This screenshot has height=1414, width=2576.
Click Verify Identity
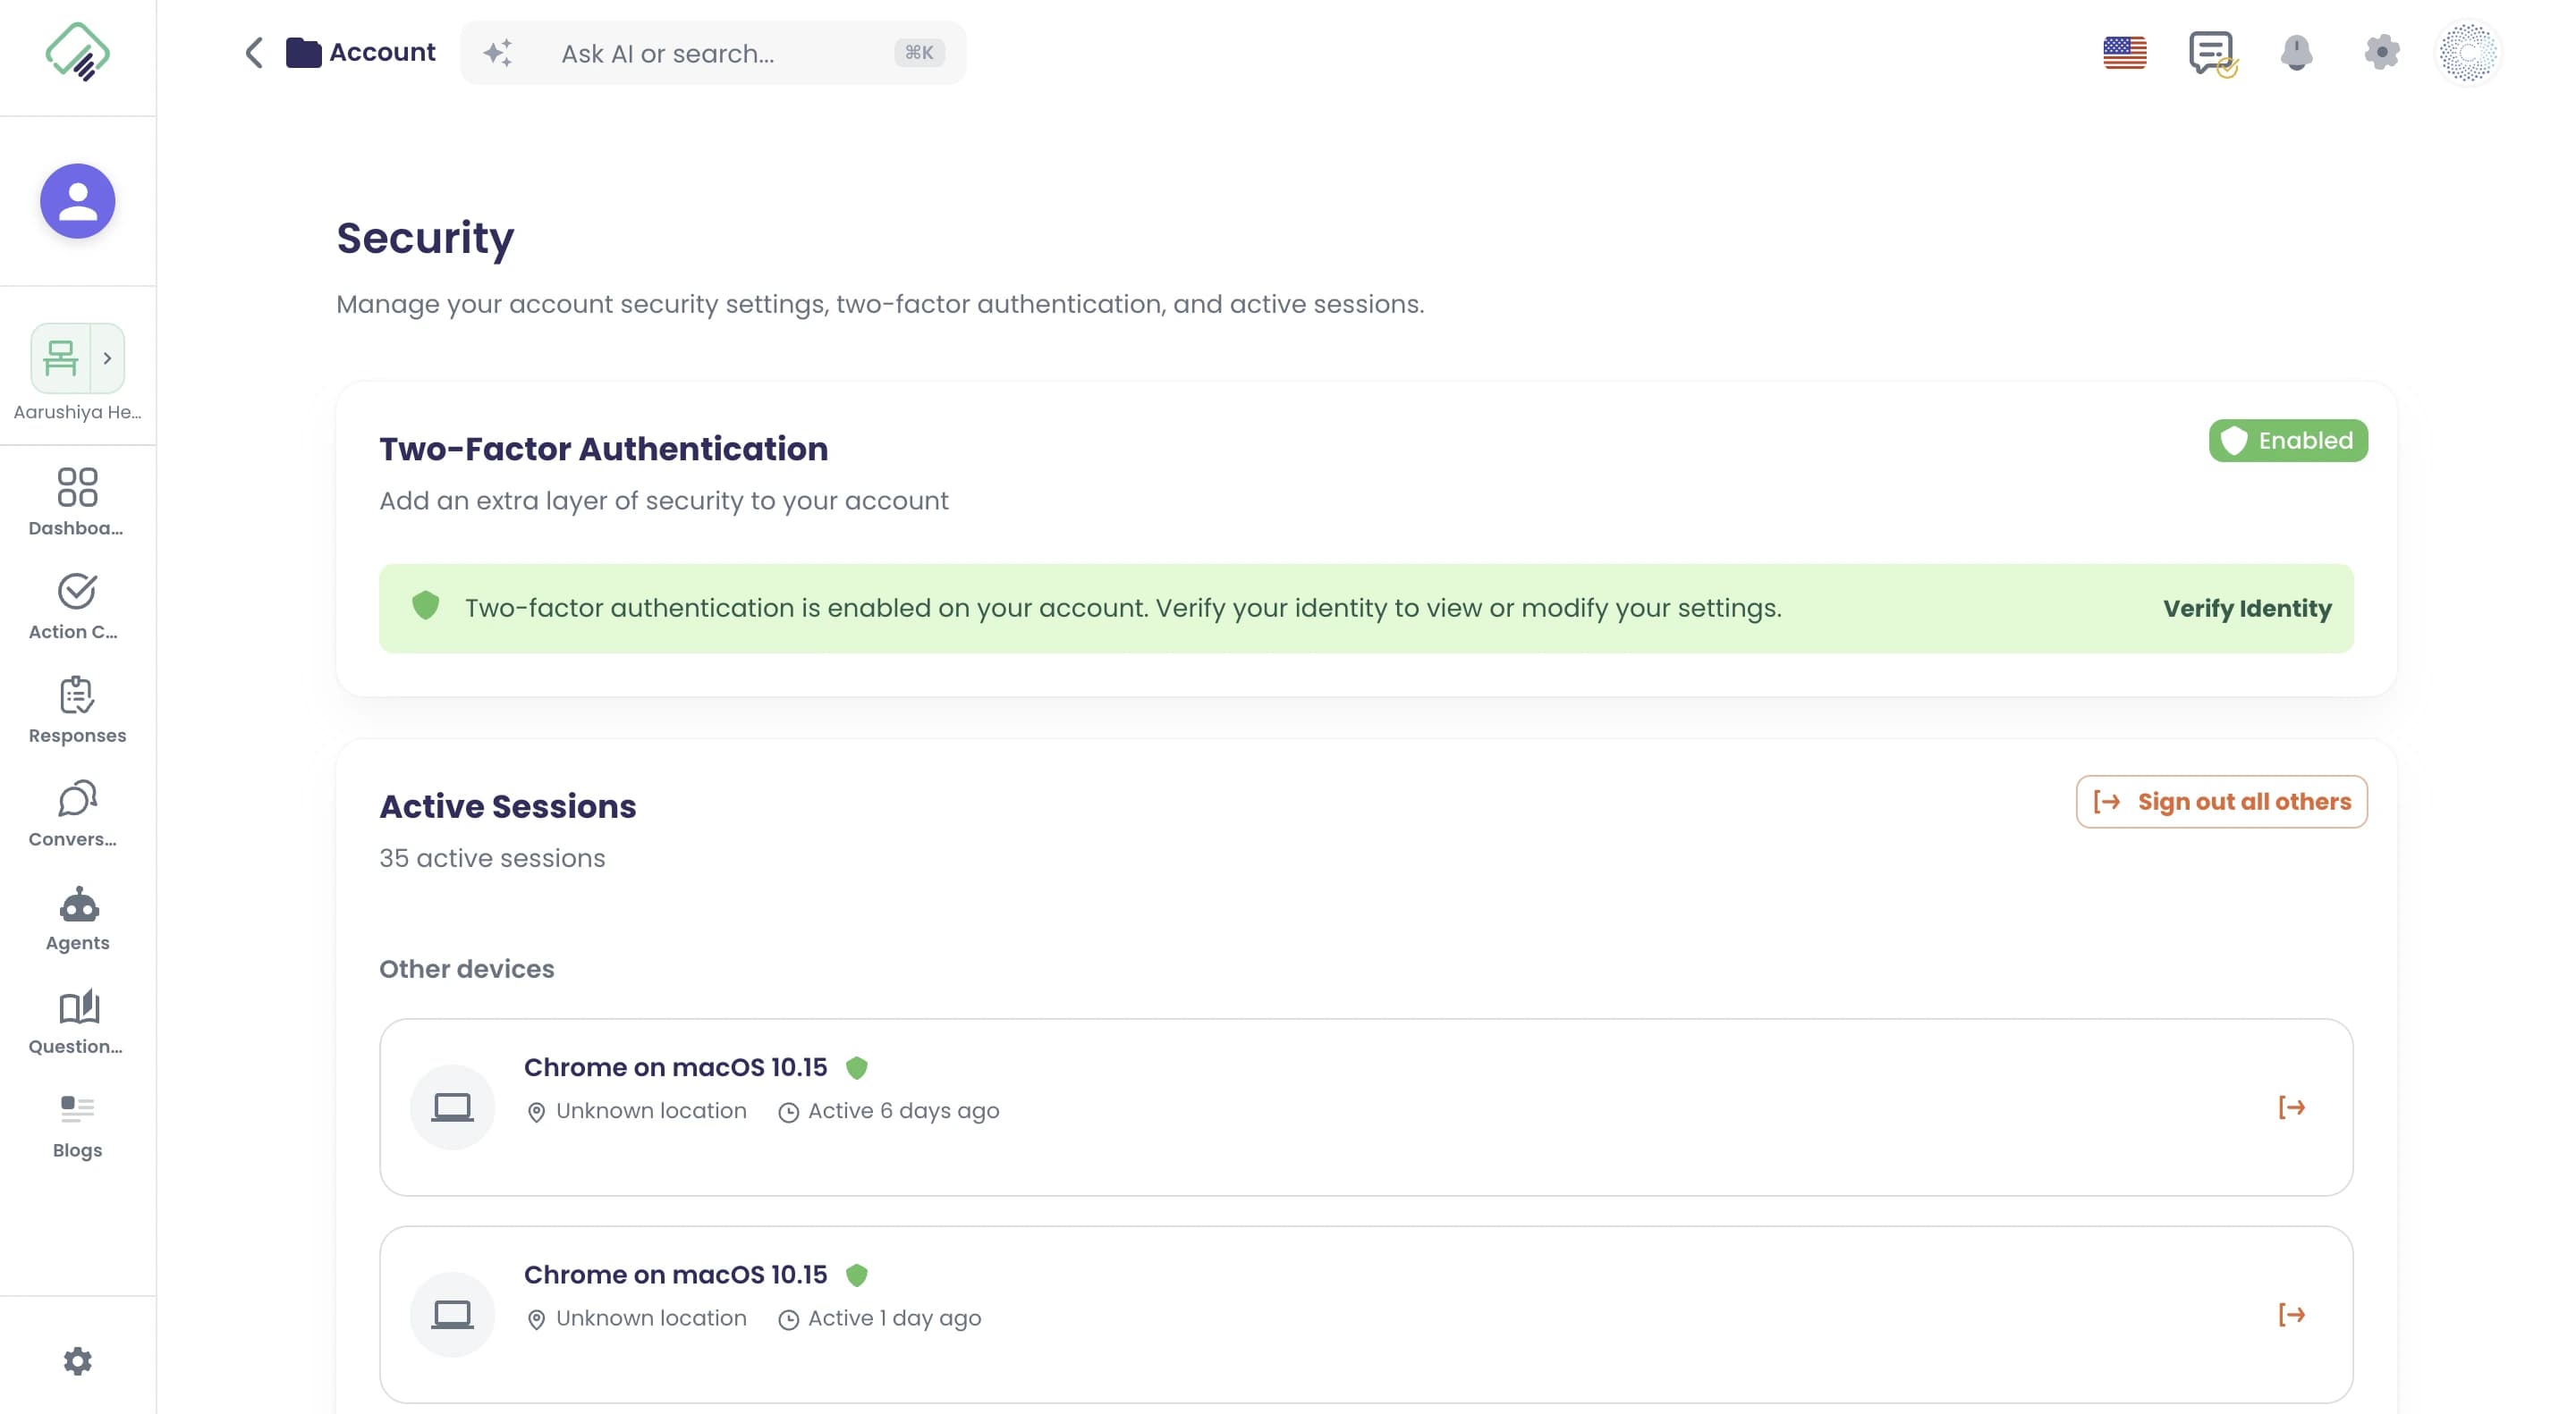coord(2246,609)
